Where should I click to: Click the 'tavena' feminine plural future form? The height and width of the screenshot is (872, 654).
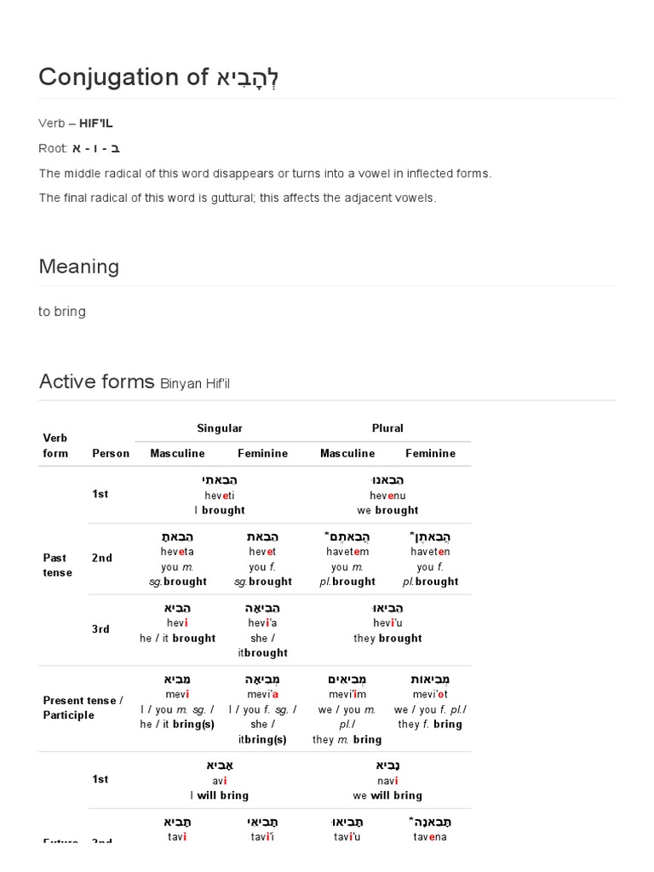pyautogui.click(x=430, y=836)
